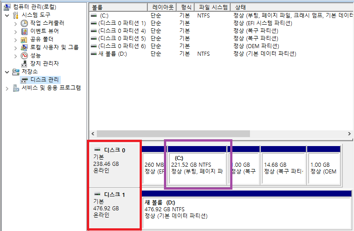Click the disk icon next to 디스크 1 label
This screenshot has width=354, height=231.
[x=97, y=194]
